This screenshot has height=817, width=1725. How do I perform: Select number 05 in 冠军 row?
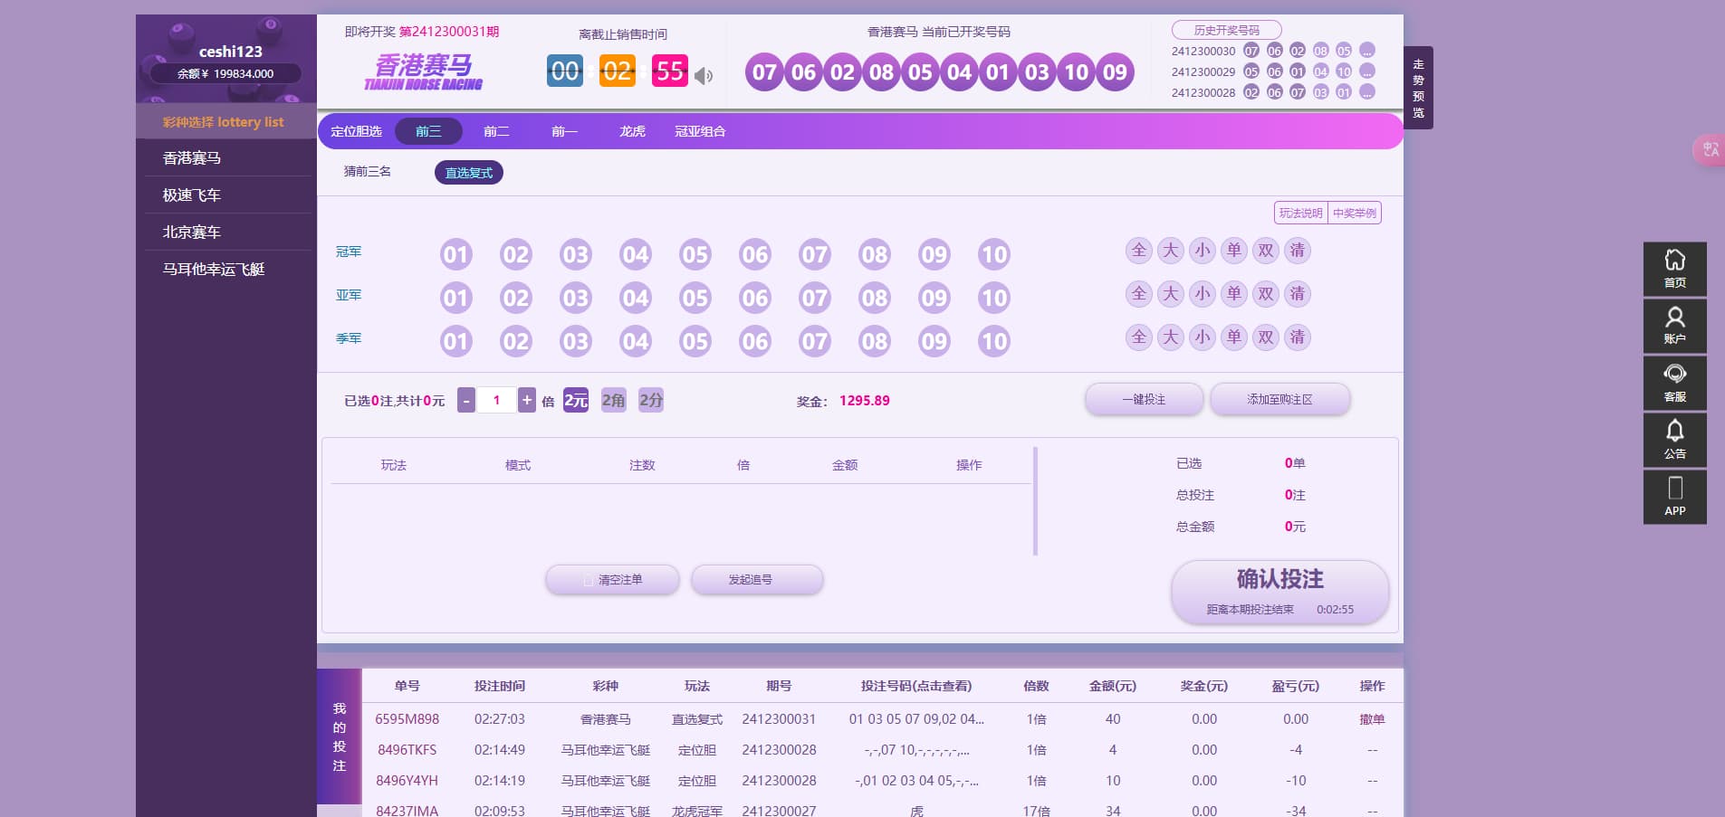(695, 255)
